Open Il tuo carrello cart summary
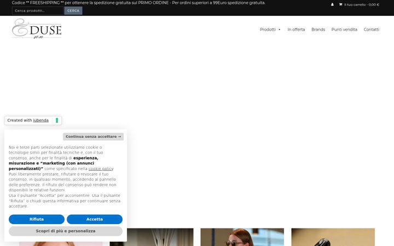 tap(361, 4)
